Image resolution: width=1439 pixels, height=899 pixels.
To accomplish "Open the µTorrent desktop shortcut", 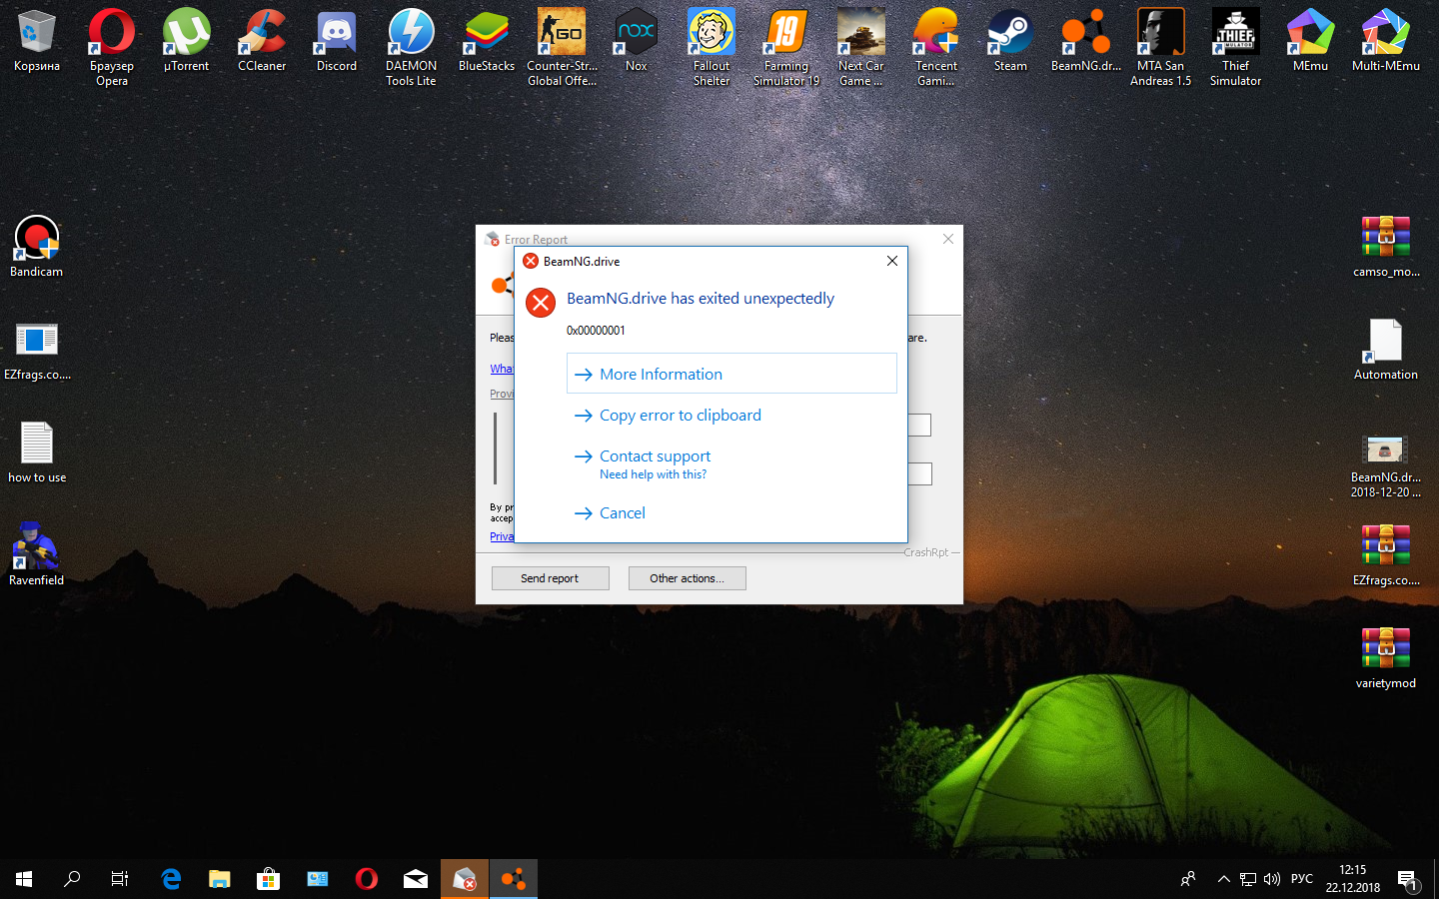I will pos(187,42).
